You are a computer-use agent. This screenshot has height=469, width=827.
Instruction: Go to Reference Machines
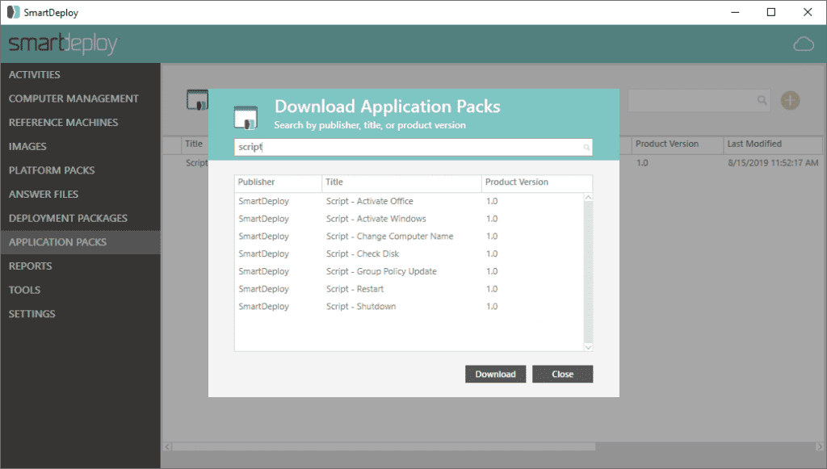click(x=63, y=122)
